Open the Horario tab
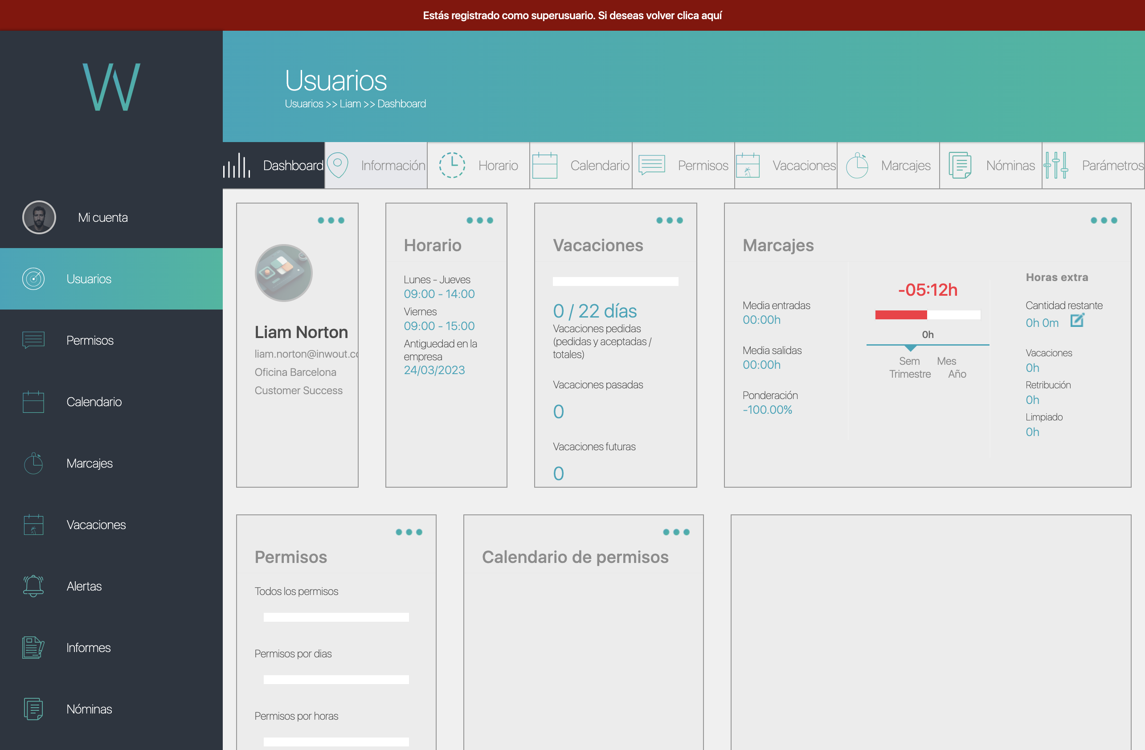1145x750 pixels. coord(478,165)
